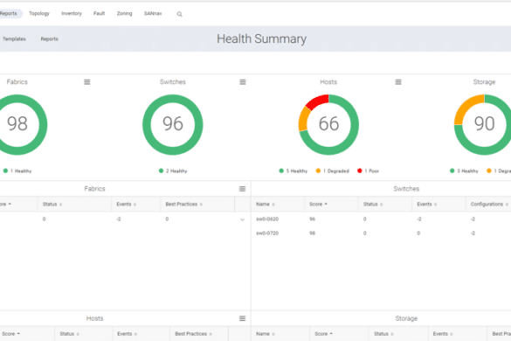Viewport: 511px width, 341px height.
Task: Switch to the Zoning tab
Action: pos(125,13)
